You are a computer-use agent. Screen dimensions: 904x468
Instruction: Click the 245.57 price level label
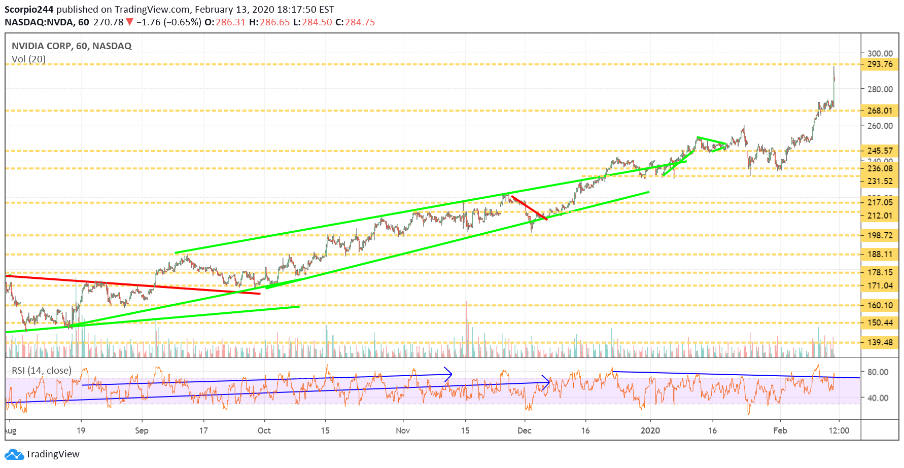880,151
